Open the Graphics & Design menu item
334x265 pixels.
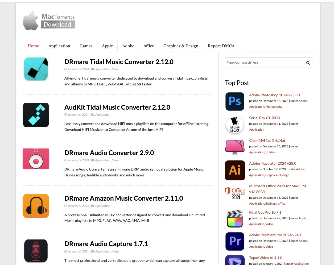point(181,46)
